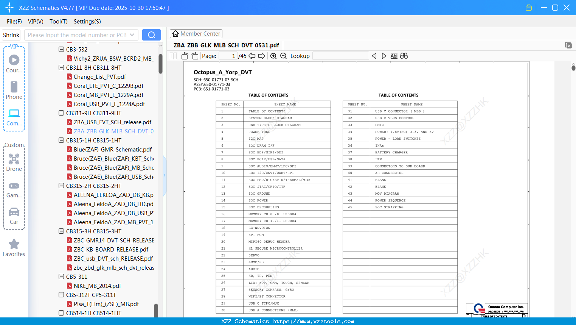Collapse the CB514-1H CB514-1HT node
Screen dimensions: 576x325
pyautogui.click(x=61, y=313)
